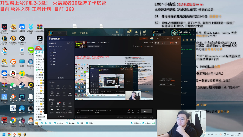This screenshot has width=243, height=137.
Task: Switch to the League 主页 tab
Action: coord(74,33)
